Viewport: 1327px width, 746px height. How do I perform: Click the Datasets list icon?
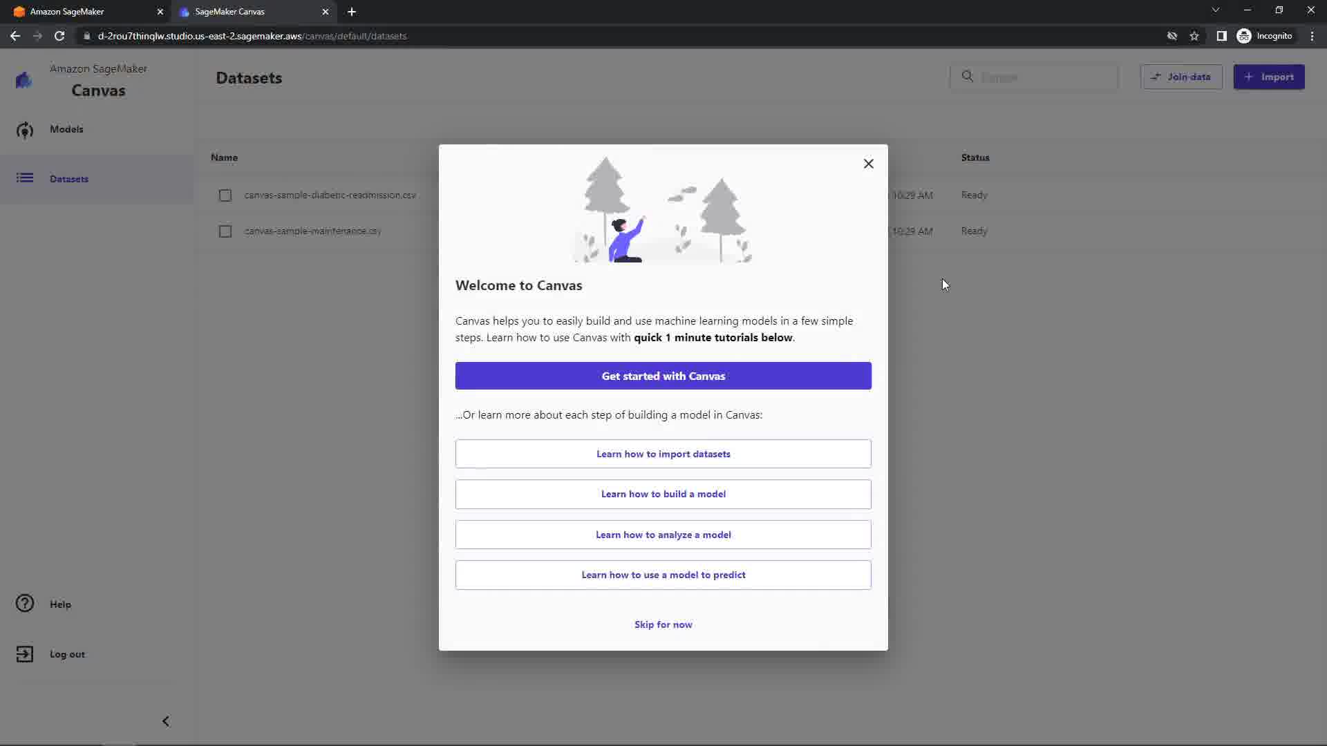(x=25, y=178)
